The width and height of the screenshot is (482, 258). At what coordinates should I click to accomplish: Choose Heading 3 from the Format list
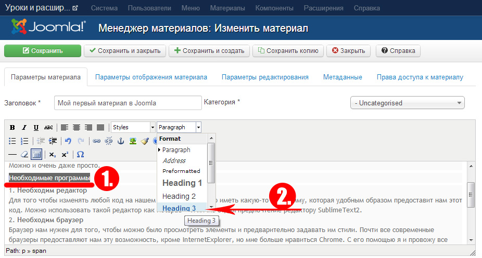[179, 209]
